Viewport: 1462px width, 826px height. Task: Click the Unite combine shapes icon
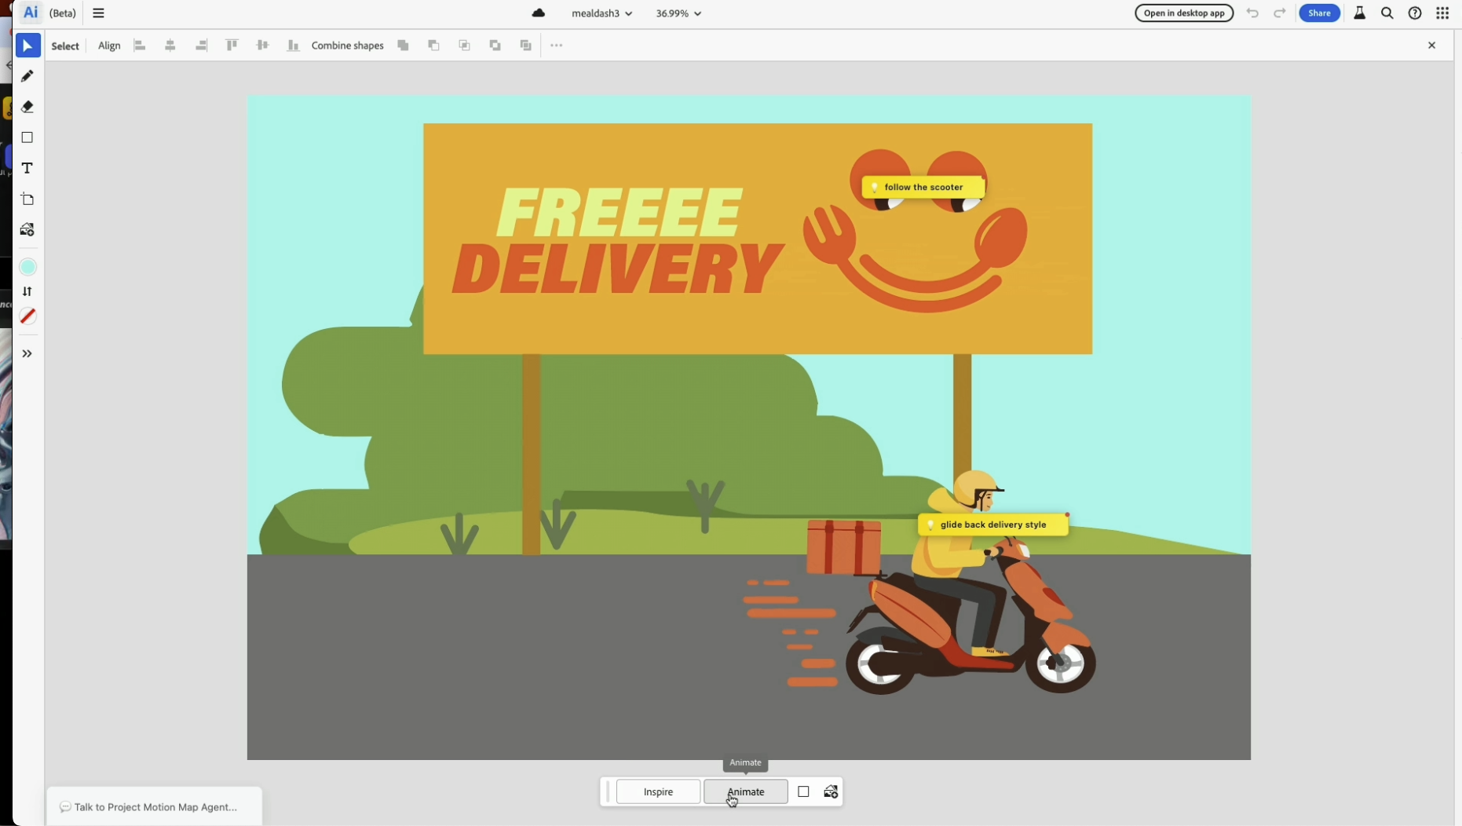[x=403, y=46]
